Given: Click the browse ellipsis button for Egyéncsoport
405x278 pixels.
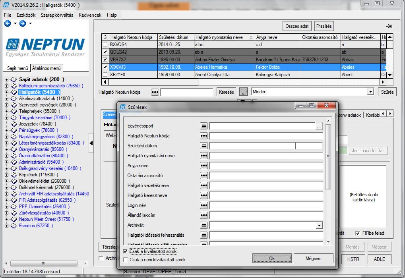Looking at the screenshot, I should 319,126.
